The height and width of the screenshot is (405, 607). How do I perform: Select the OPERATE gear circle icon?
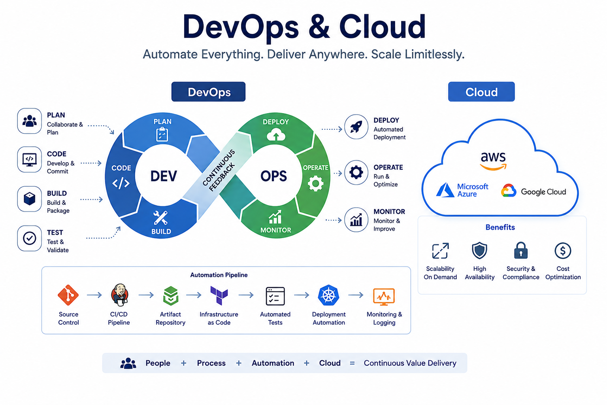(x=356, y=173)
